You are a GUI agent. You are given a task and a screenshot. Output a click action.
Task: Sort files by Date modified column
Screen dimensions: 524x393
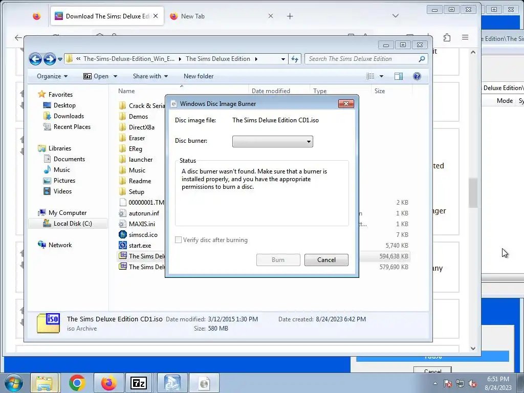(271, 91)
